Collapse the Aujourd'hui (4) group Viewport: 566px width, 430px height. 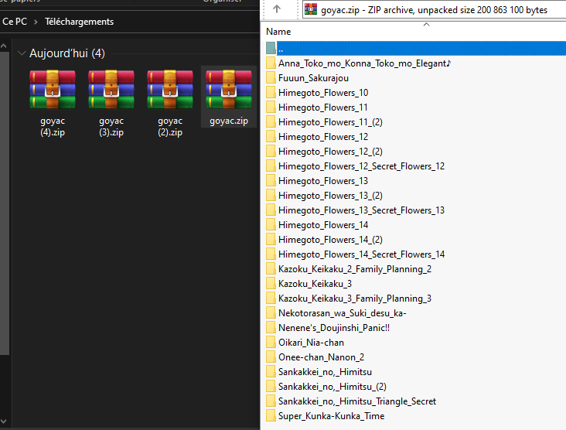point(22,53)
